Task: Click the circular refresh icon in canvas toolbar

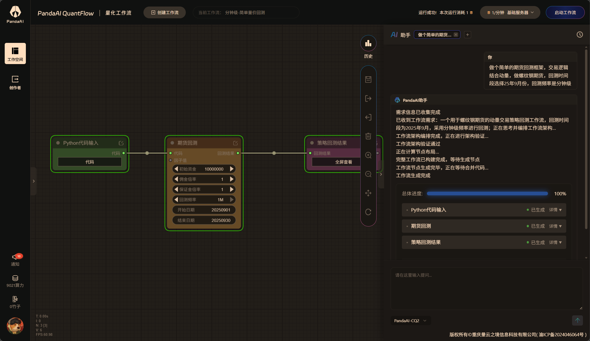Action: point(368,212)
